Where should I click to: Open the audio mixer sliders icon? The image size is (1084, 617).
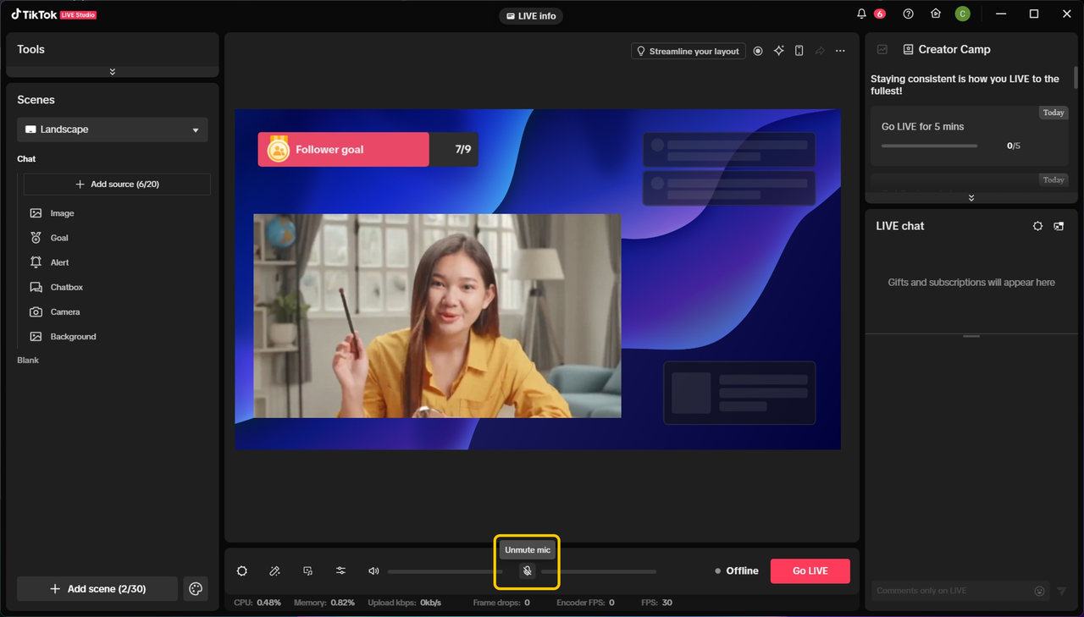(341, 571)
